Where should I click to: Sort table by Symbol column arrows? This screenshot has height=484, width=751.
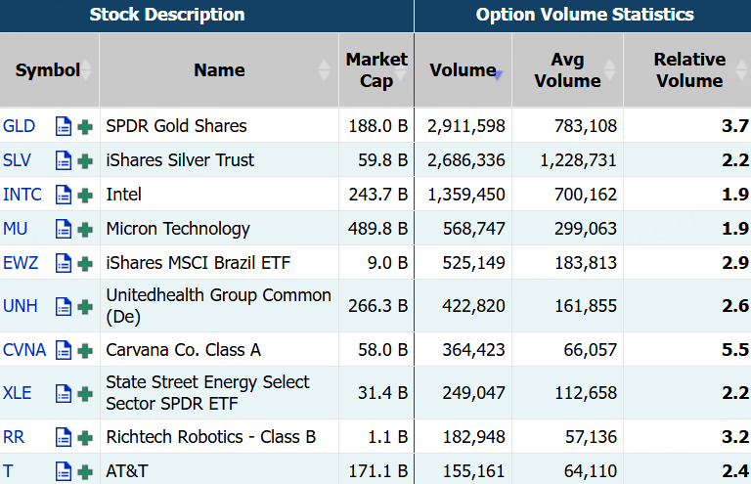pyautogui.click(x=87, y=70)
